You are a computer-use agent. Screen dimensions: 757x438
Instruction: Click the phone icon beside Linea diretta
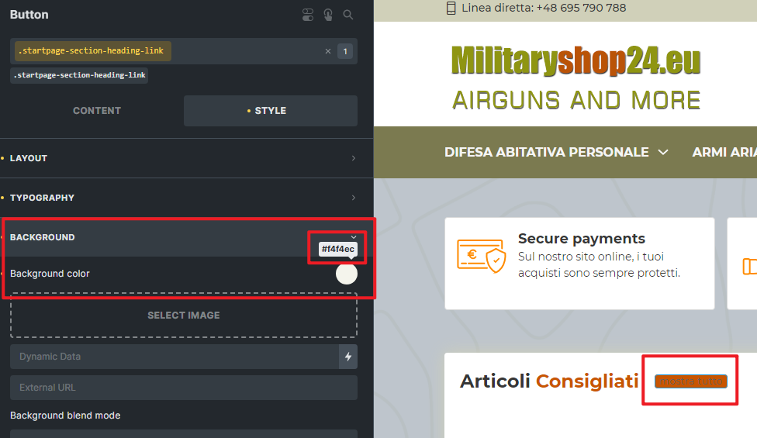coord(451,9)
